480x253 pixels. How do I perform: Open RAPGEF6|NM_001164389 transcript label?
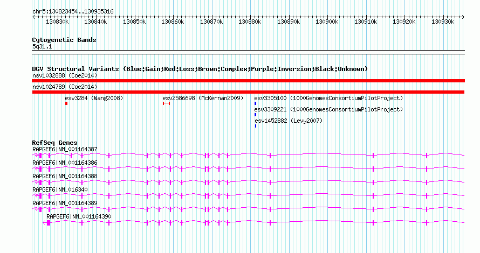[x=65, y=203]
